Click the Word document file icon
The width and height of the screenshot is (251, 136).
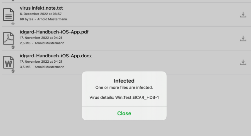click(x=9, y=62)
